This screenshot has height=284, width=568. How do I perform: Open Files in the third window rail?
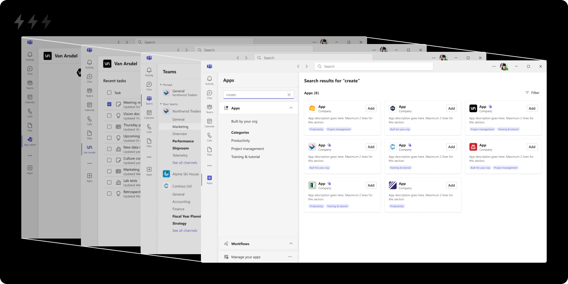(149, 143)
